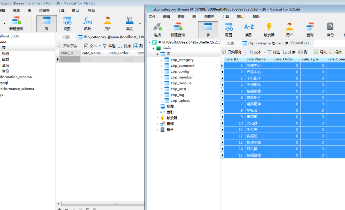
Task: Click the 列 columns button in the SQLite toolbar
Action: click(x=303, y=52)
